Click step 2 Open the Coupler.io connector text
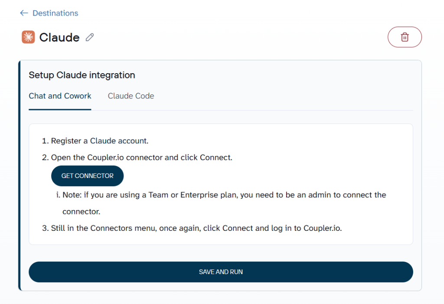Viewport: 444px width, 304px height. [137, 158]
